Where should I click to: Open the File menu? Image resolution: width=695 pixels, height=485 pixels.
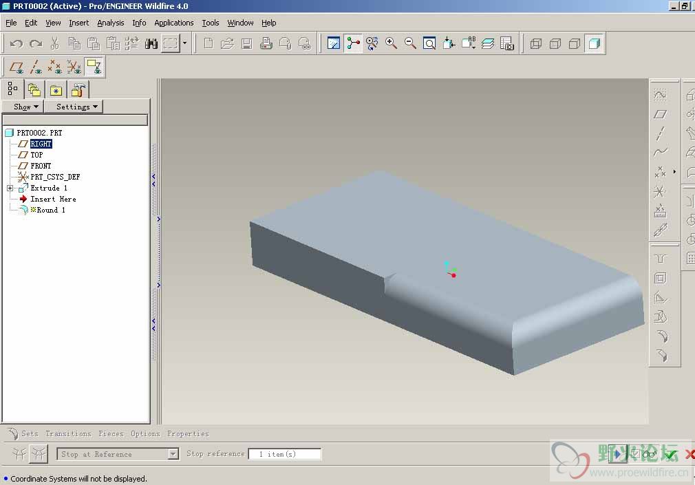click(x=11, y=23)
